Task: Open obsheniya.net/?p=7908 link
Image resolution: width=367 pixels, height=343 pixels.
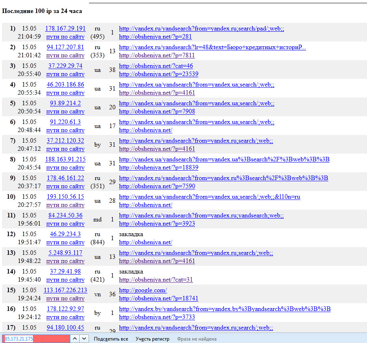Action: pos(157,112)
